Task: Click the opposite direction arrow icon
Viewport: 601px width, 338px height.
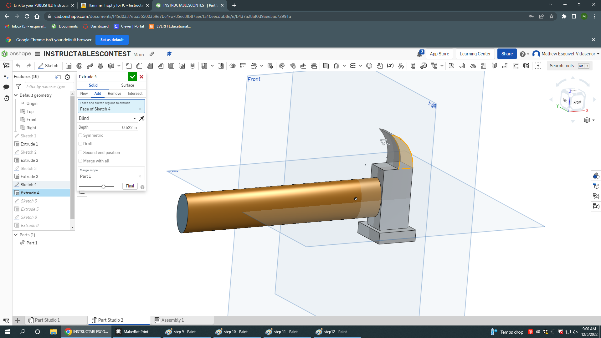Action: 142,118
